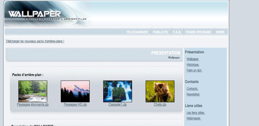The image size is (259, 126).
Task: Download the Cascade1.zip pack
Action: coord(118,105)
